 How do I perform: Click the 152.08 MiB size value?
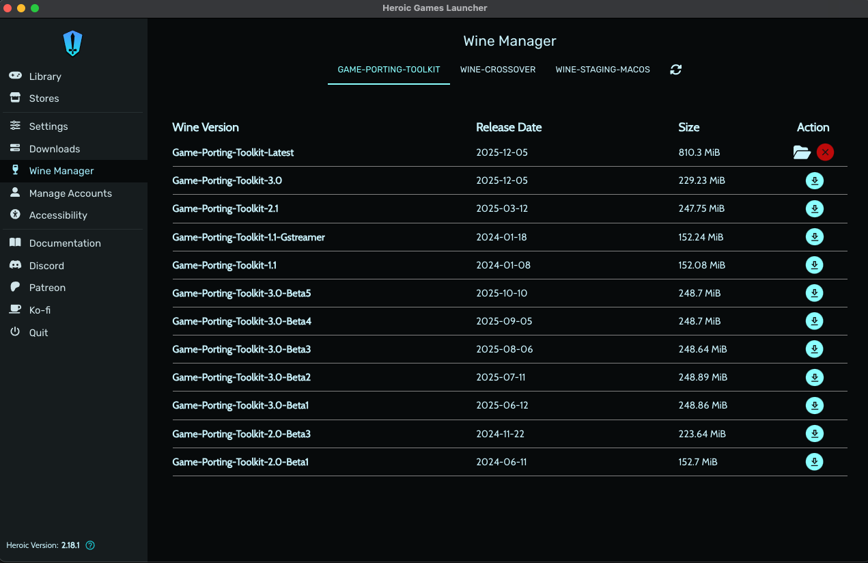[x=702, y=265]
